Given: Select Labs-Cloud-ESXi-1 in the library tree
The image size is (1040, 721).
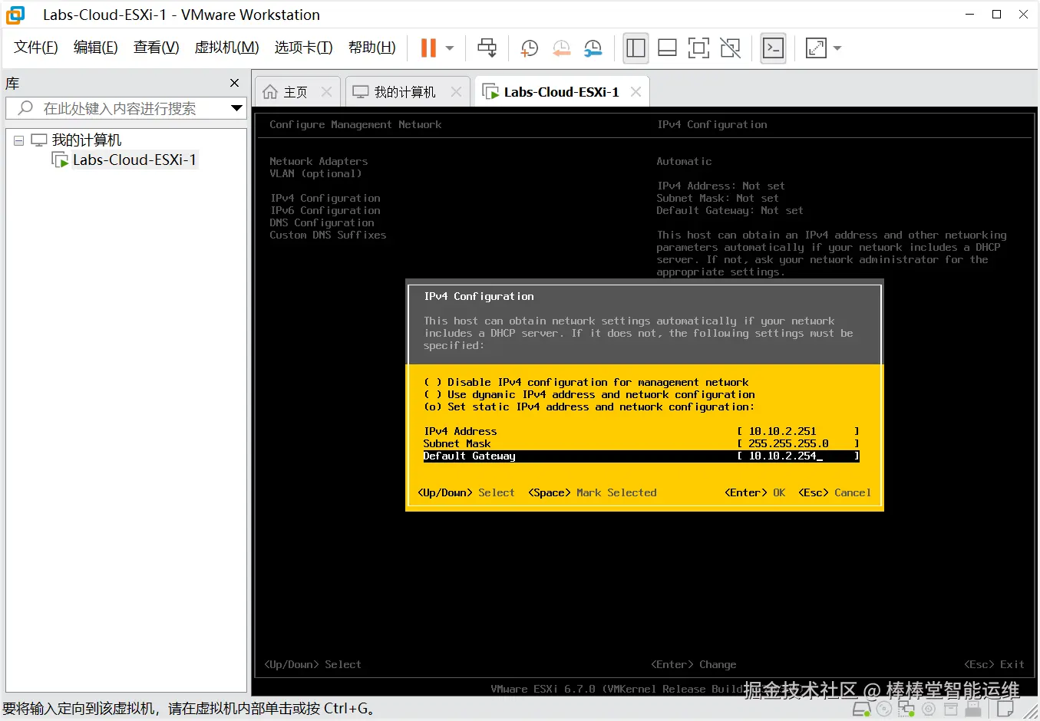Looking at the screenshot, I should click(134, 160).
